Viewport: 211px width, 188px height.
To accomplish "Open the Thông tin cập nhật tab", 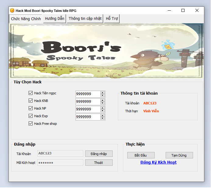I will pyautogui.click(x=85, y=19).
